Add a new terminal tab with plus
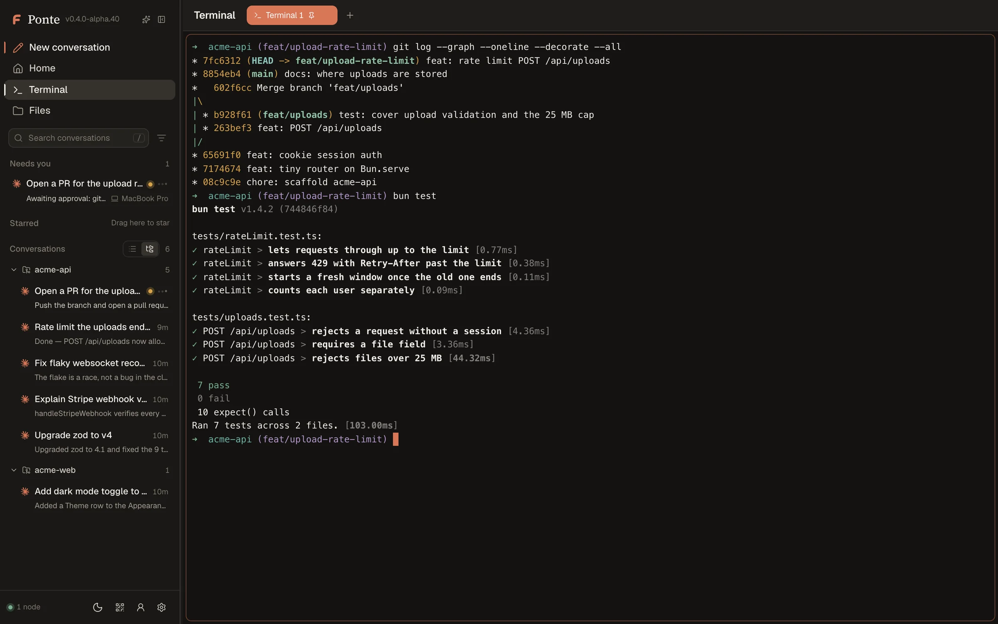The image size is (998, 624). 350,15
